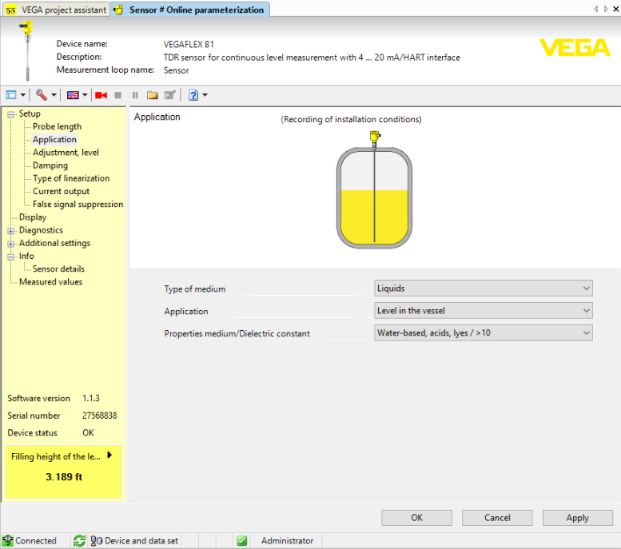
Task: Click the Serial number 27568838 value
Action: [99, 416]
